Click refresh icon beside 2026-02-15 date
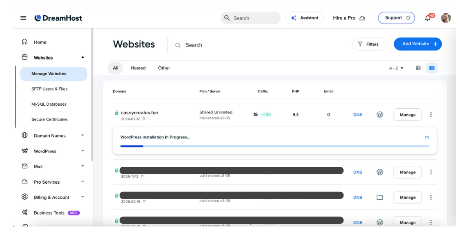 (x=144, y=202)
